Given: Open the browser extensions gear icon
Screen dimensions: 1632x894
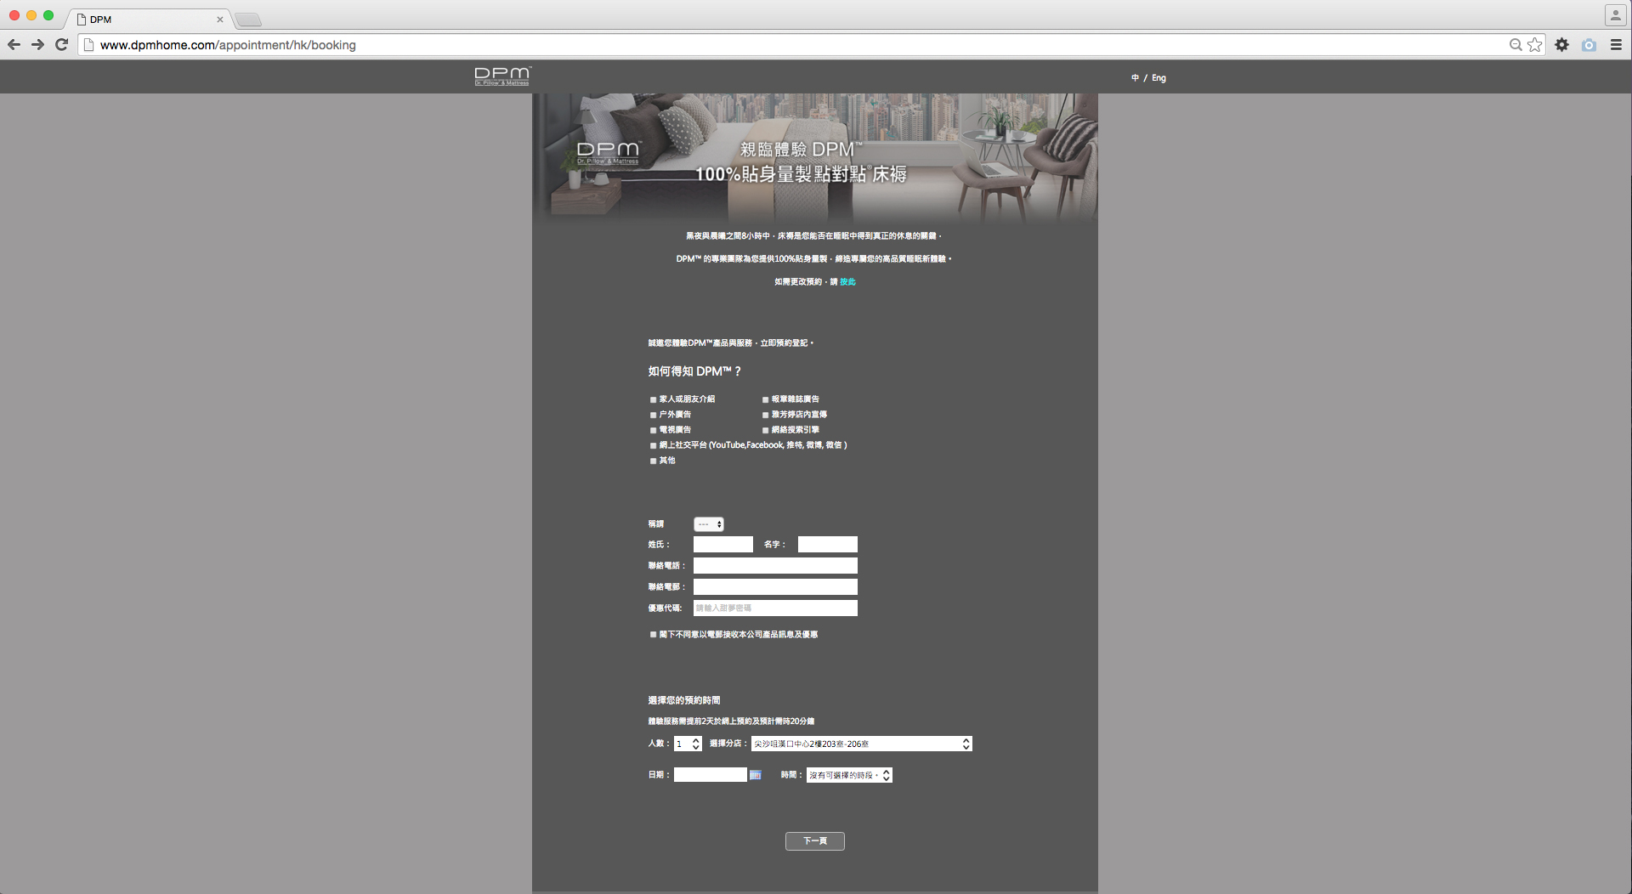Looking at the screenshot, I should point(1561,45).
